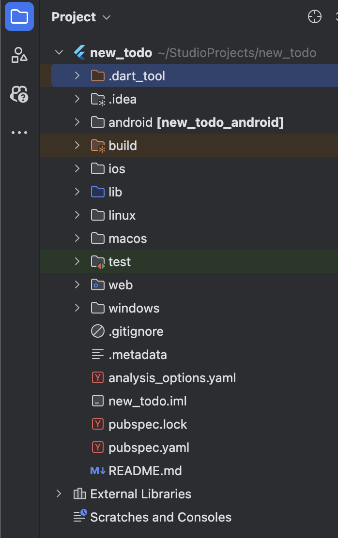
Task: Click the windows folder icon
Action: pyautogui.click(x=97, y=308)
